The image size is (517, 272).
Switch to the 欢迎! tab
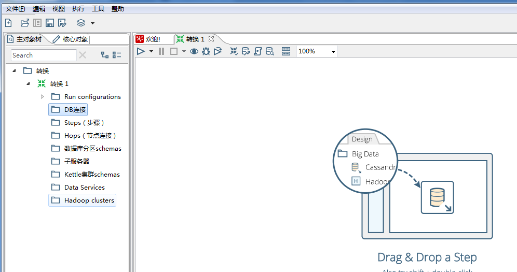[x=148, y=39]
